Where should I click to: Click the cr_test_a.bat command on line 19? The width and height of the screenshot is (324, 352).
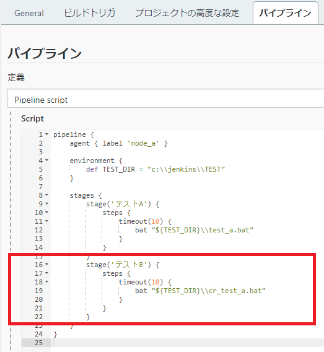(200, 291)
